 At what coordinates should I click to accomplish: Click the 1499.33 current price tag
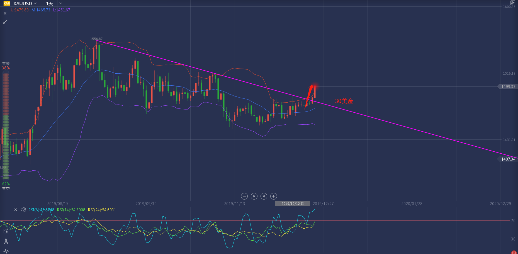tap(507, 86)
